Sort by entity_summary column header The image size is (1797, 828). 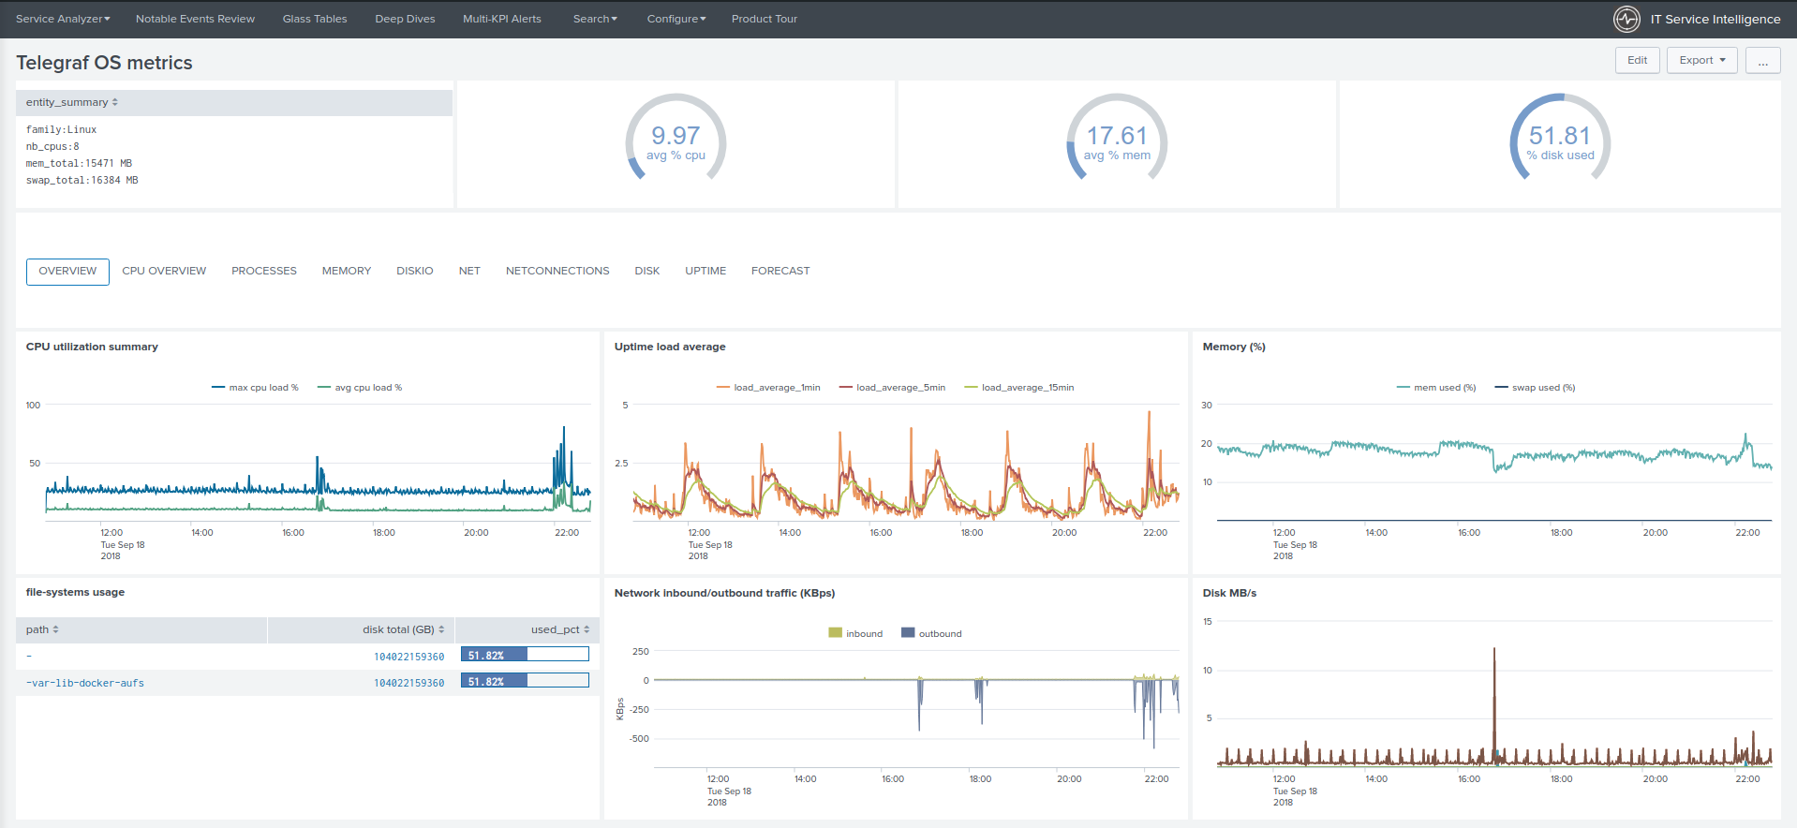[72, 102]
